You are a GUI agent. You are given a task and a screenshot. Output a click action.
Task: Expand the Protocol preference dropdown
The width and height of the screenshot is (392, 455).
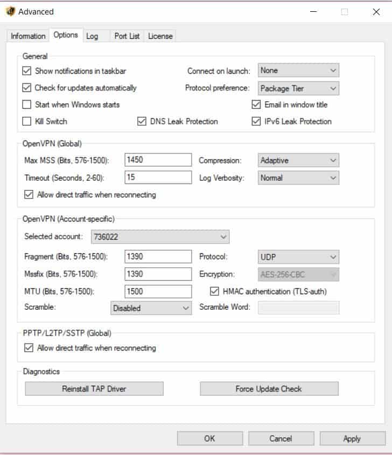(x=298, y=88)
